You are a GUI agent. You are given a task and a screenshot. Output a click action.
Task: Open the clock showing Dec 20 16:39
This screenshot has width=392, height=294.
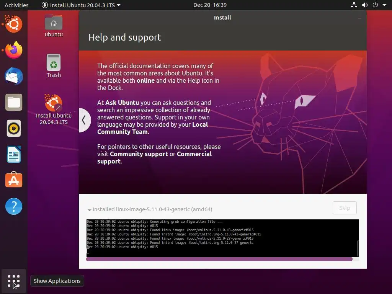tap(210, 5)
